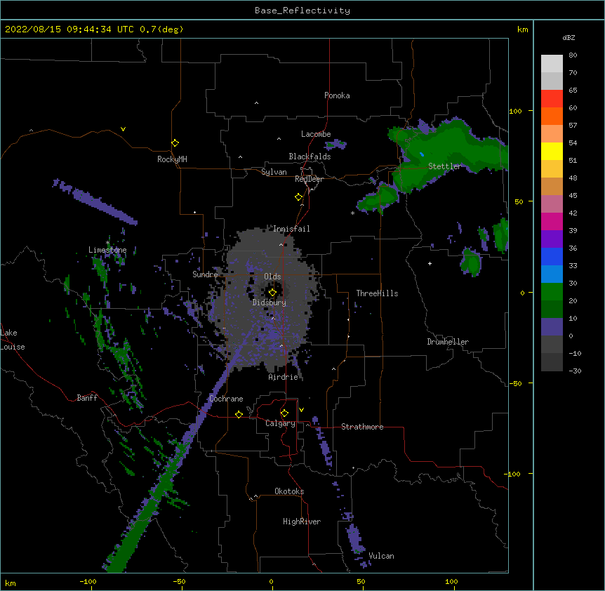Click the Olds town label
This screenshot has width=605, height=591.
[x=272, y=277]
